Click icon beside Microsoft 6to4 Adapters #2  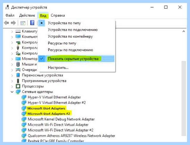click(x=24, y=114)
